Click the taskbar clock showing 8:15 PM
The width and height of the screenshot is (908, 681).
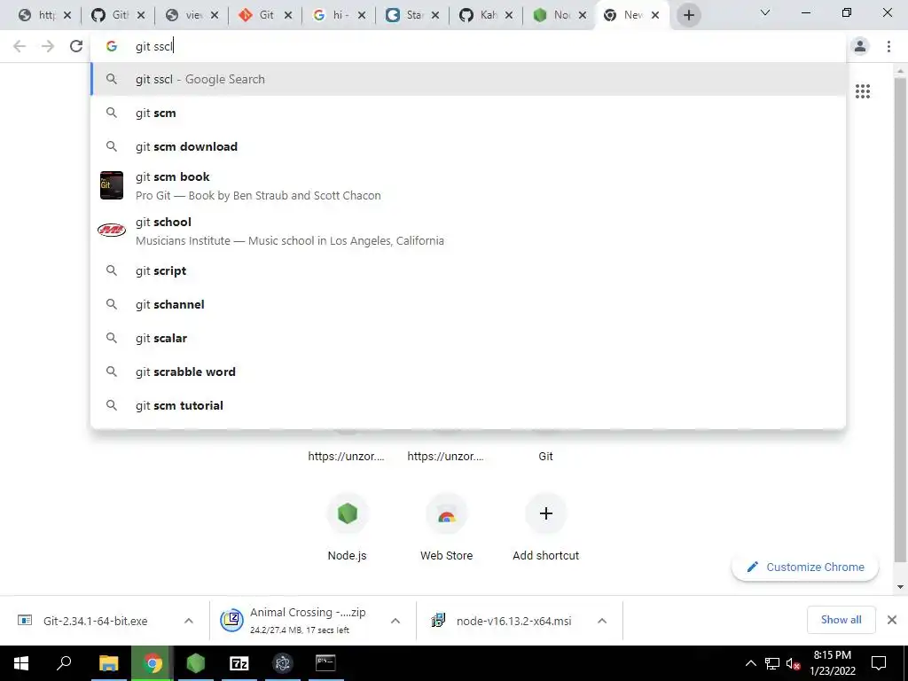(832, 663)
